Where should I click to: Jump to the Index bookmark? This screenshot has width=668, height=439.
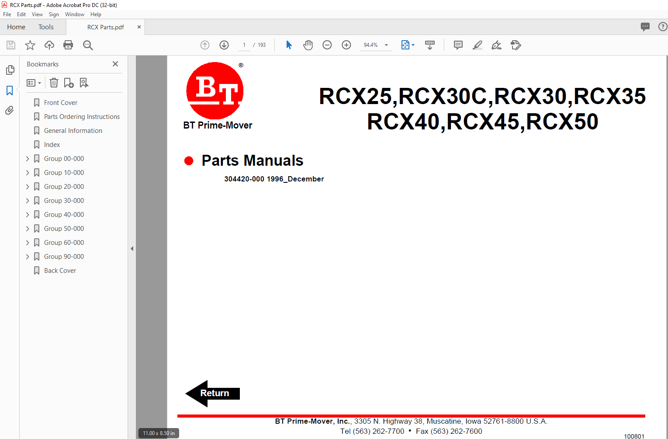pyautogui.click(x=52, y=145)
